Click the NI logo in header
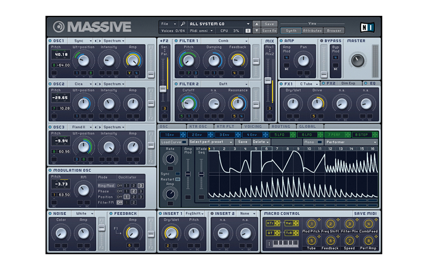The width and height of the screenshot is (423, 269). pyautogui.click(x=367, y=27)
